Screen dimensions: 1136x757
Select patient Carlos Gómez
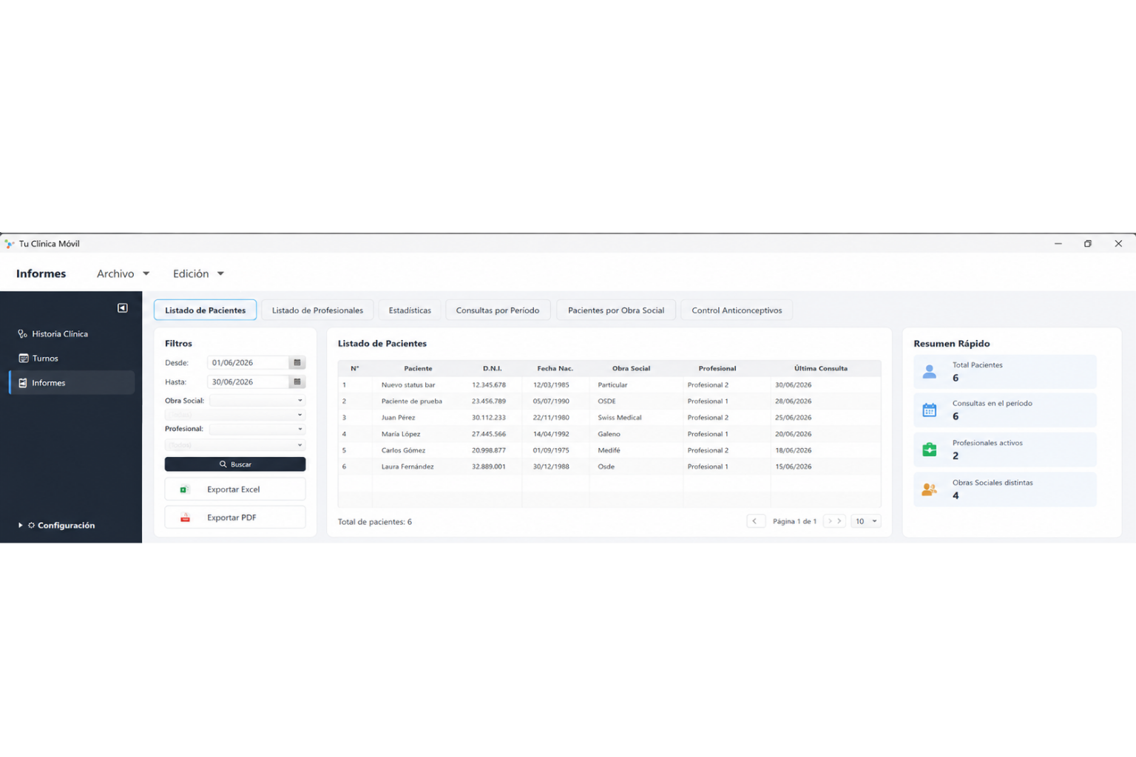[609, 450]
